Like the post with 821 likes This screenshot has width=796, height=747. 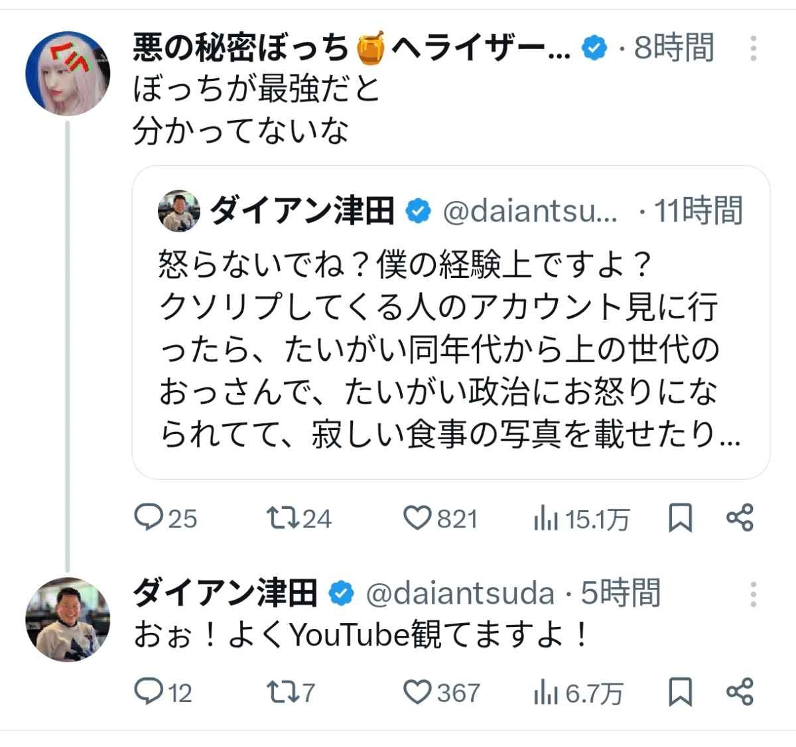(x=418, y=518)
